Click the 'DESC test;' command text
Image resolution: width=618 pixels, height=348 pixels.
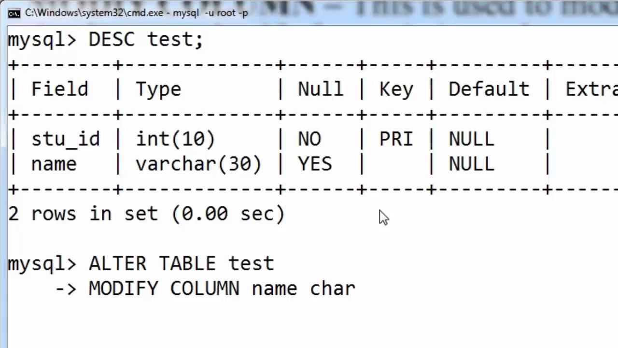(146, 40)
